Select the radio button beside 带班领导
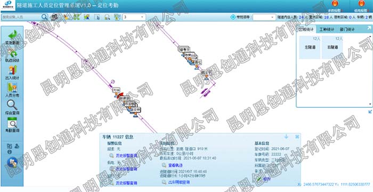Screen dimensions: 373x192 tap(233, 17)
